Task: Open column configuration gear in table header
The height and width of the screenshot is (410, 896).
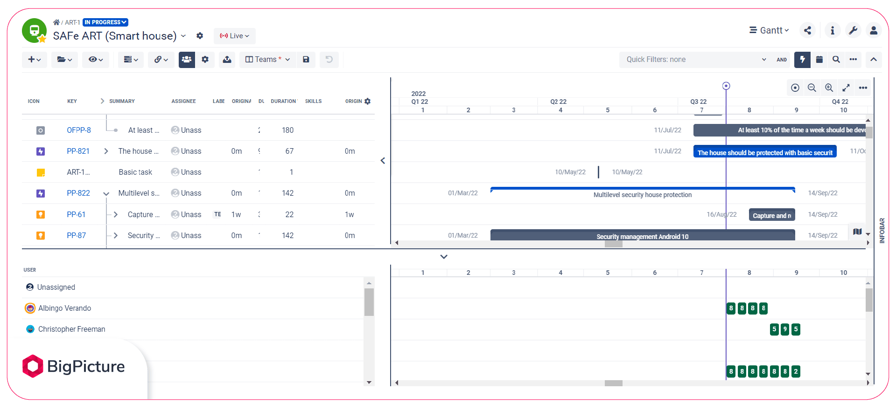Action: tap(368, 101)
